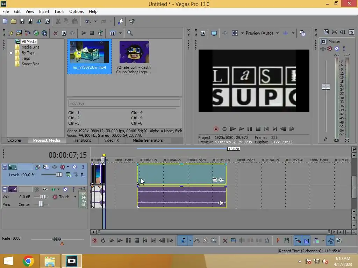Open Auto Ripple mode dropdown arrow
Image resolution: width=358 pixels, height=268 pixels.
[323, 240]
